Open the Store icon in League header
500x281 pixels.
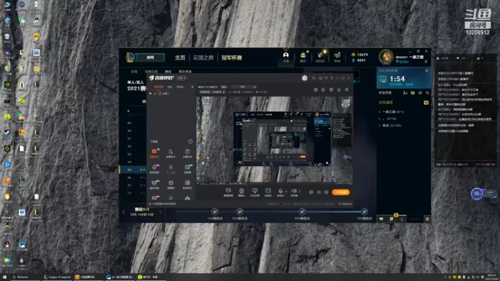pyautogui.click(x=337, y=56)
